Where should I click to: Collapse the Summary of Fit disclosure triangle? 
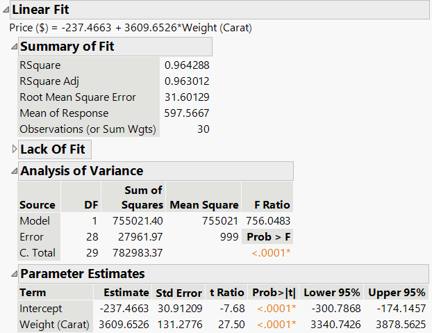[x=15, y=47]
